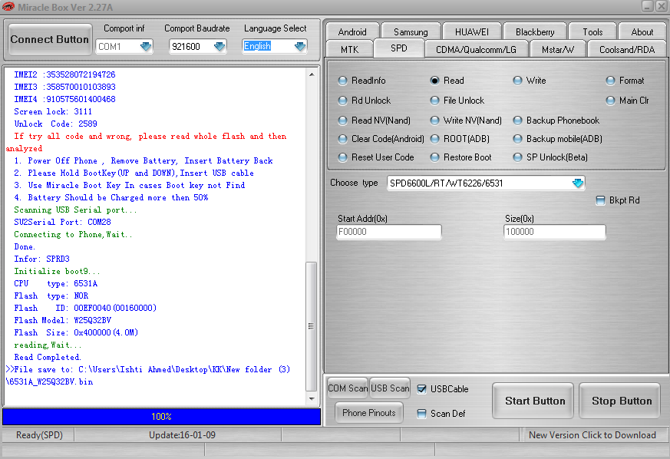670x459 pixels.
Task: Switch to the Mstar/W tab
Action: (x=558, y=50)
